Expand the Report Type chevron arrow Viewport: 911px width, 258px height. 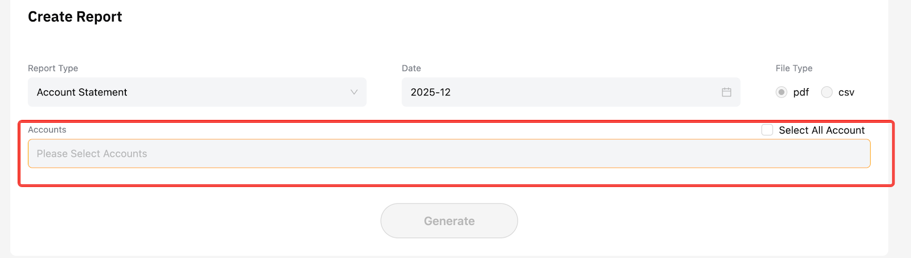point(354,92)
